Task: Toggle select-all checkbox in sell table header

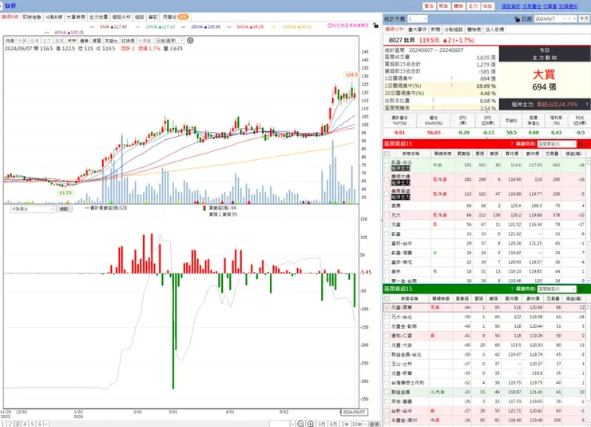Action: [x=387, y=298]
